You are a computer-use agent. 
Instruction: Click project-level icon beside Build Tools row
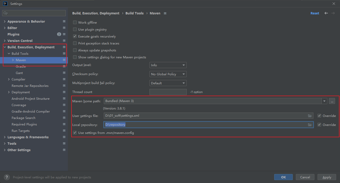tap(64, 54)
